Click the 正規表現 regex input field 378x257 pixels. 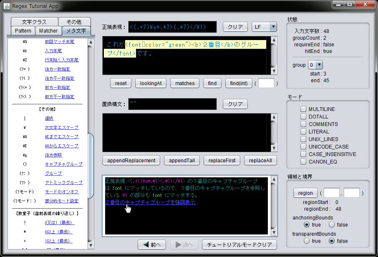[172, 27]
